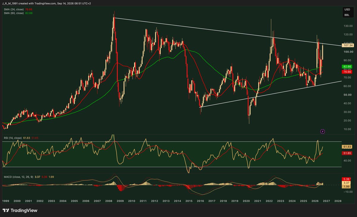357x217 pixels.
Task: Click the 61.83 RSI axis label
Action: pyautogui.click(x=348, y=147)
